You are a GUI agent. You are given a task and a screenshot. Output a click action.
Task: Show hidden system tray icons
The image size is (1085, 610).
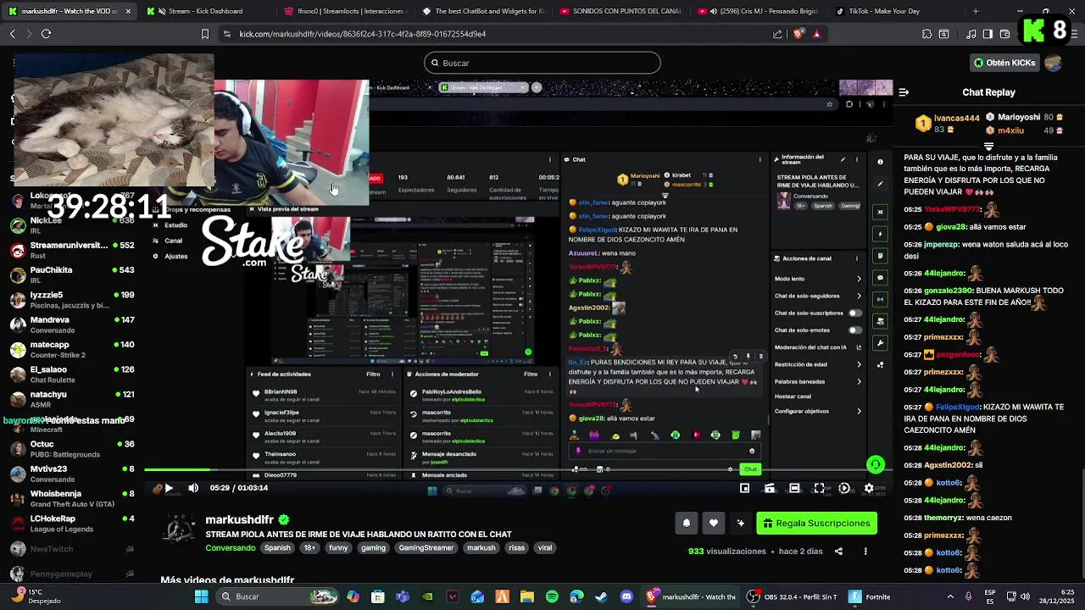pos(949,596)
